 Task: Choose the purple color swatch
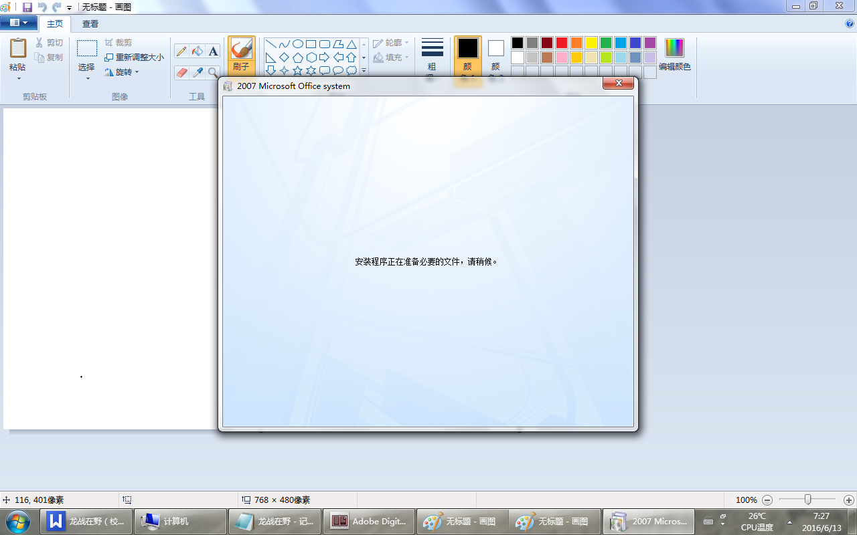tap(650, 43)
